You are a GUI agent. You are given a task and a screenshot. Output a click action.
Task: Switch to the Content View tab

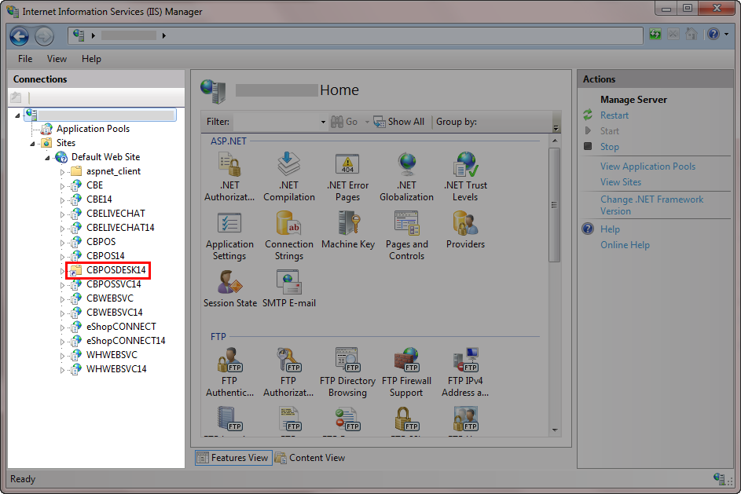point(310,458)
